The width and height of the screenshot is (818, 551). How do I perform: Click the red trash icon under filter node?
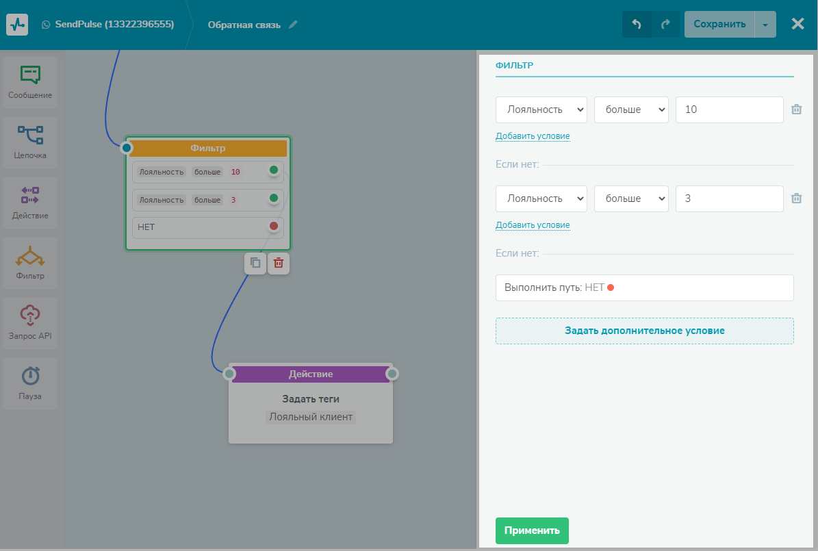(279, 263)
